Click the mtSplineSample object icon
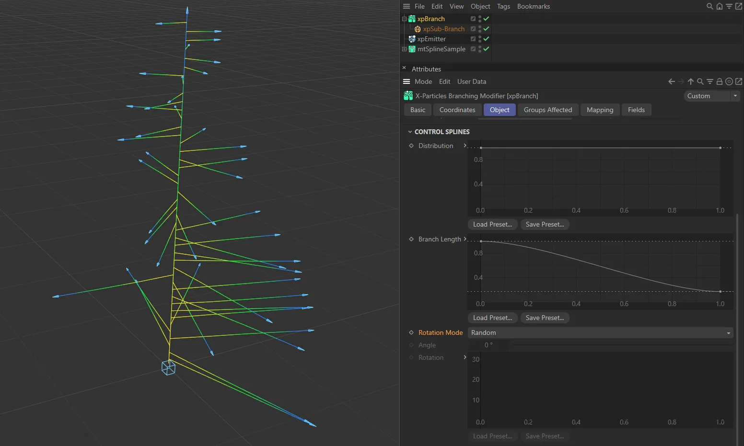The width and height of the screenshot is (744, 446). coord(412,49)
